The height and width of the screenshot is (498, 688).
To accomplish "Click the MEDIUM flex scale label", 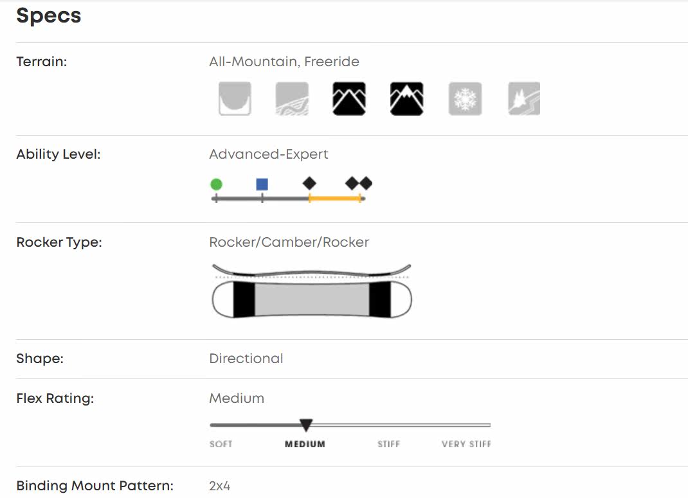I will tap(305, 444).
